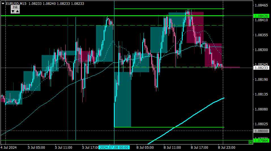Click the green minus button at bottom right
This screenshot has width=271, height=151.
pyautogui.click(x=251, y=142)
